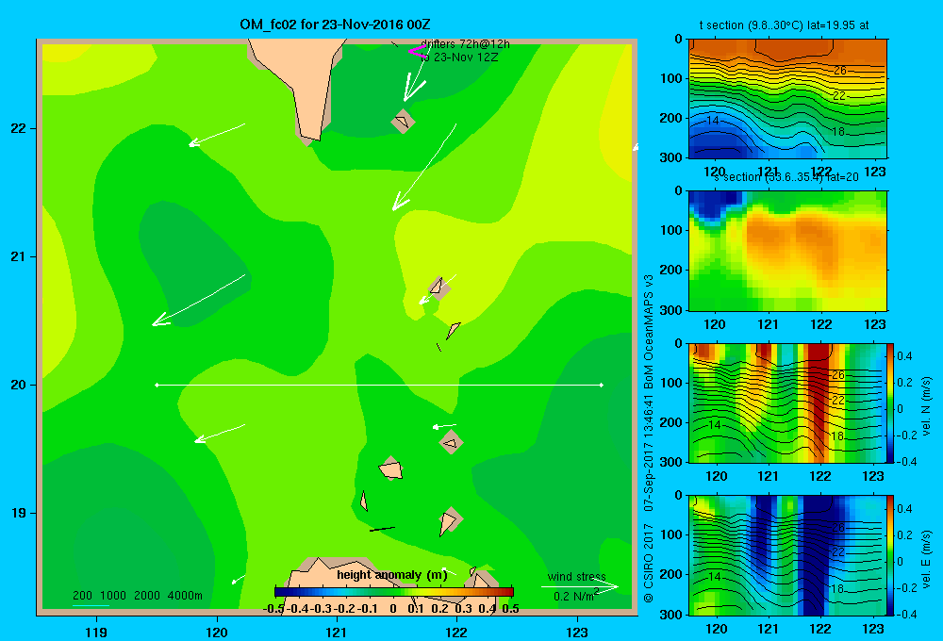Click latitude label '19' on main map axis

19,513
